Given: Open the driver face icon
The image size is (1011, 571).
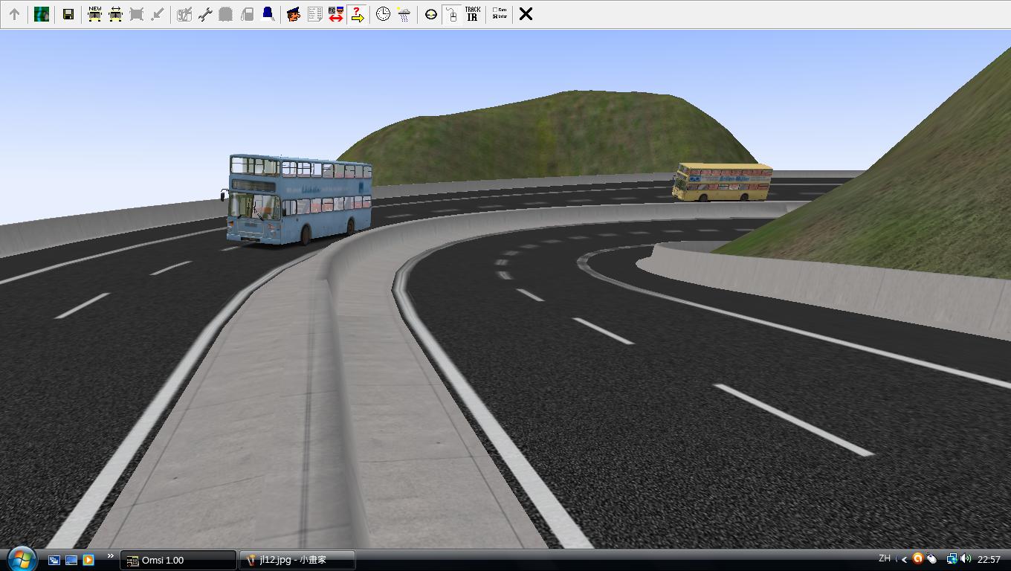Looking at the screenshot, I should (294, 14).
